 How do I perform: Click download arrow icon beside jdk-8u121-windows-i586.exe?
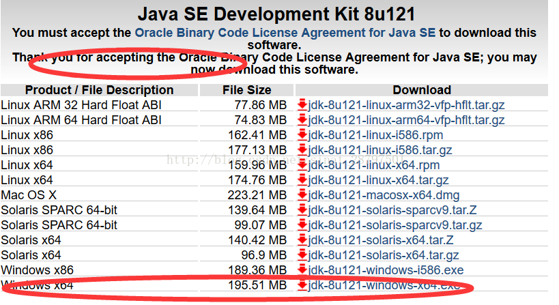302,270
